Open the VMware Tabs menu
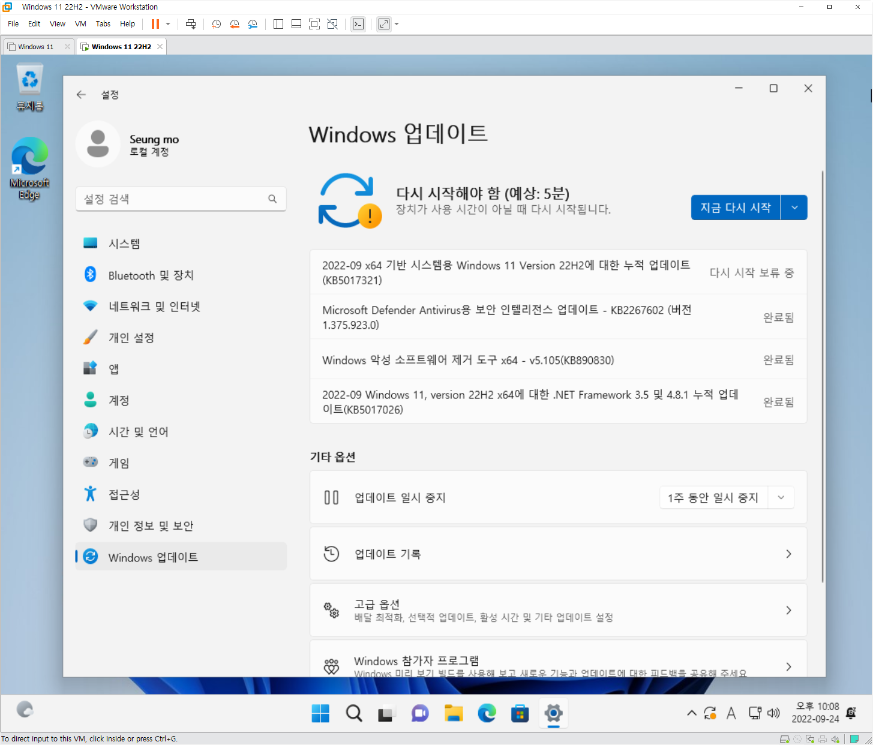873x745 pixels. click(x=103, y=24)
